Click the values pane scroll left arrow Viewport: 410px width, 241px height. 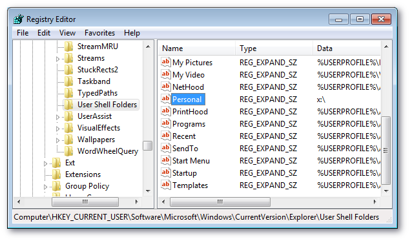[163, 202]
